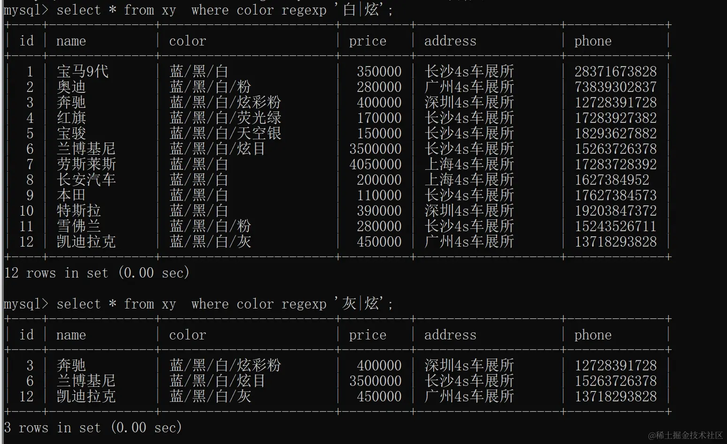Select the name cell '雪佛兰'
727x444 pixels.
tap(79, 226)
